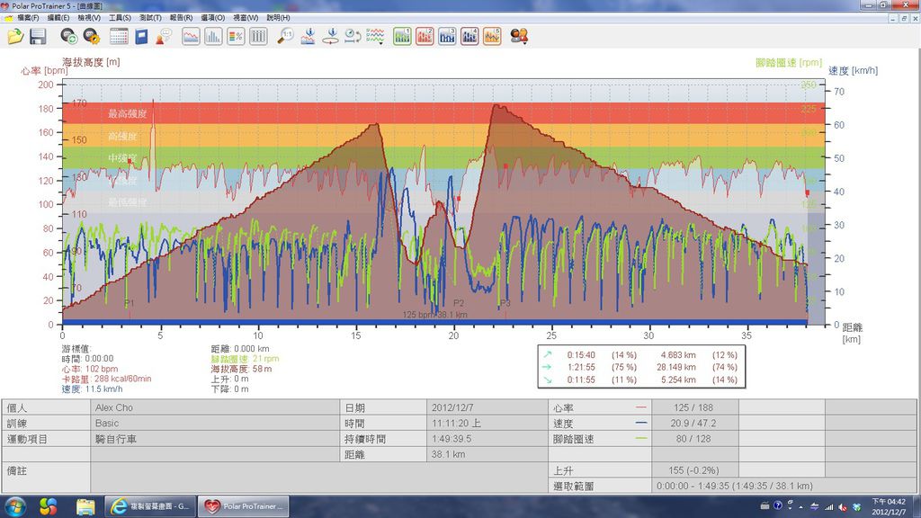Click the floppy disk save icon
Viewport: 921px width, 518px height.
pyautogui.click(x=38, y=36)
